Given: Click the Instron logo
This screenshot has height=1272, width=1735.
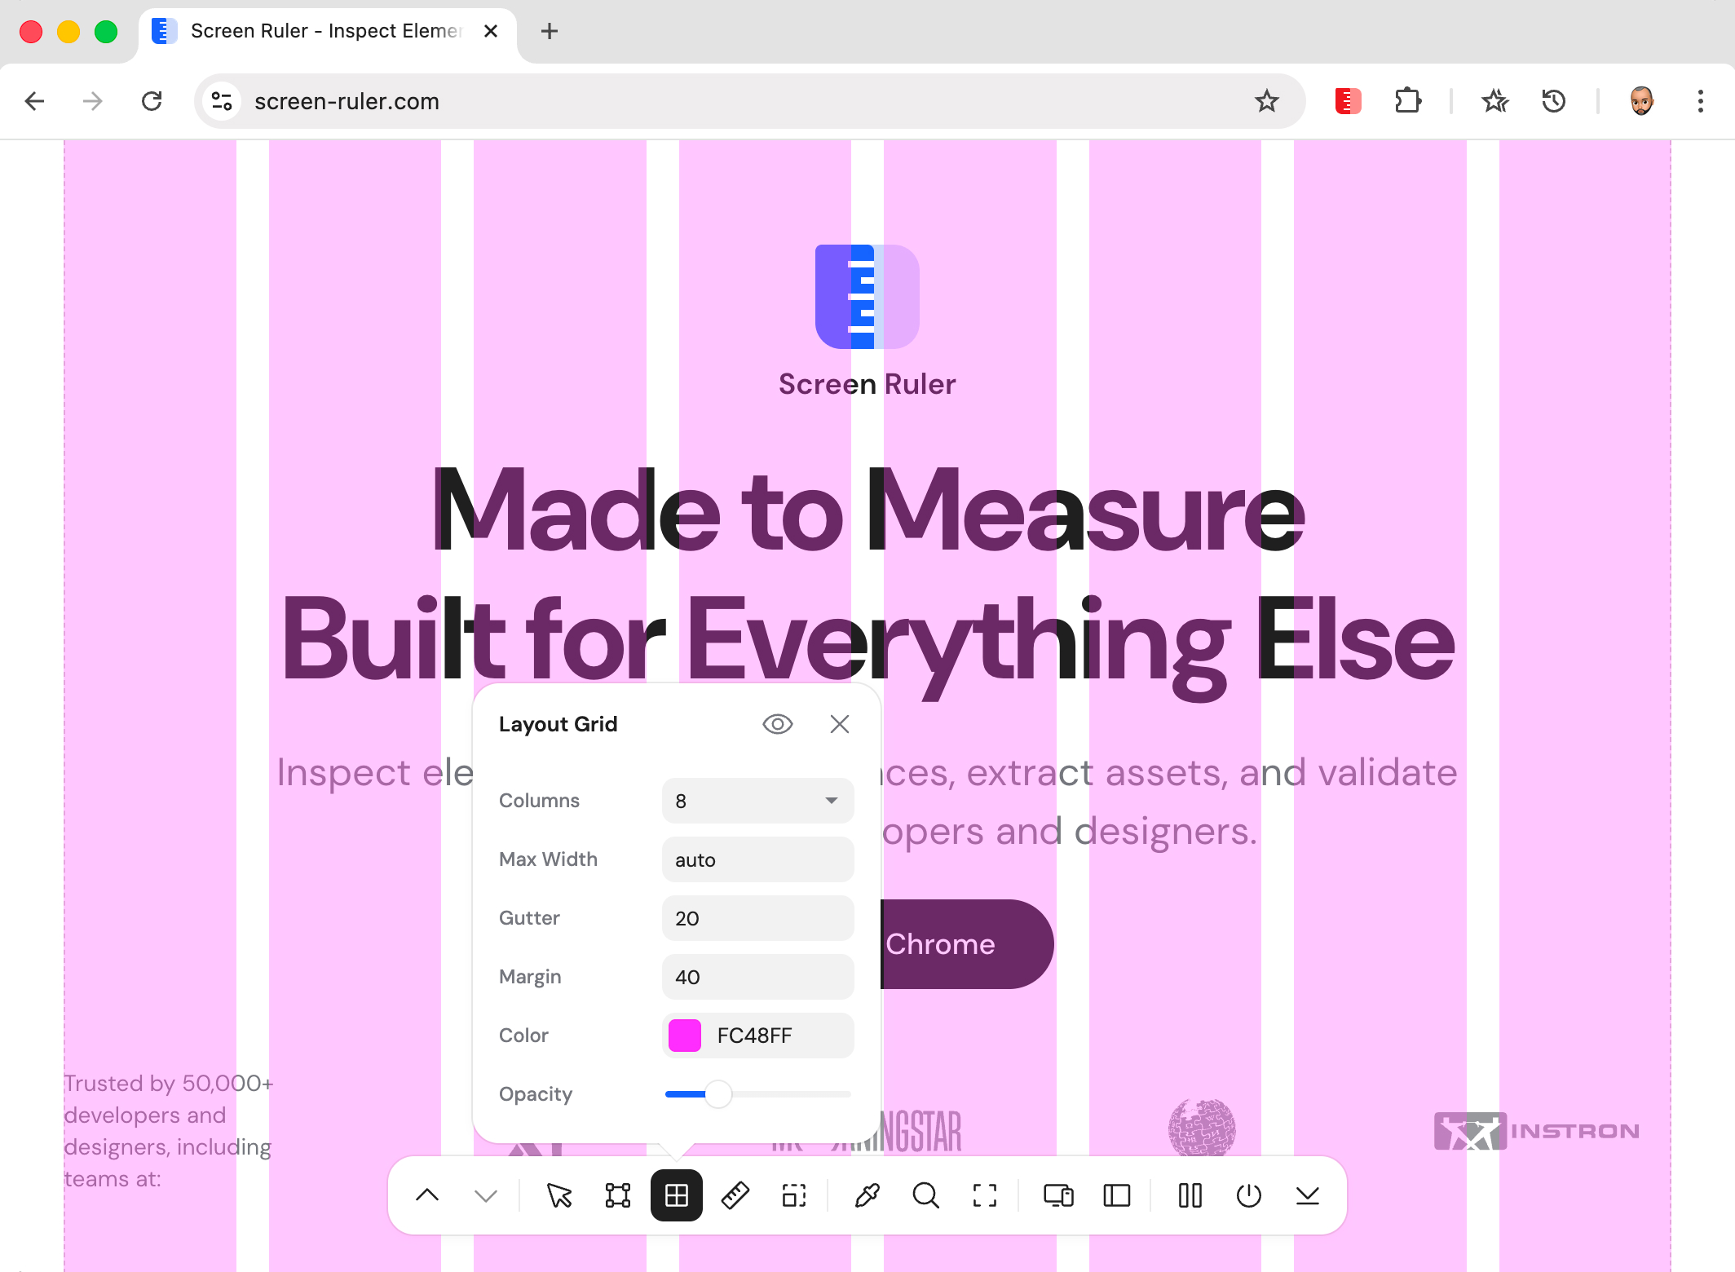Looking at the screenshot, I should tap(1537, 1131).
